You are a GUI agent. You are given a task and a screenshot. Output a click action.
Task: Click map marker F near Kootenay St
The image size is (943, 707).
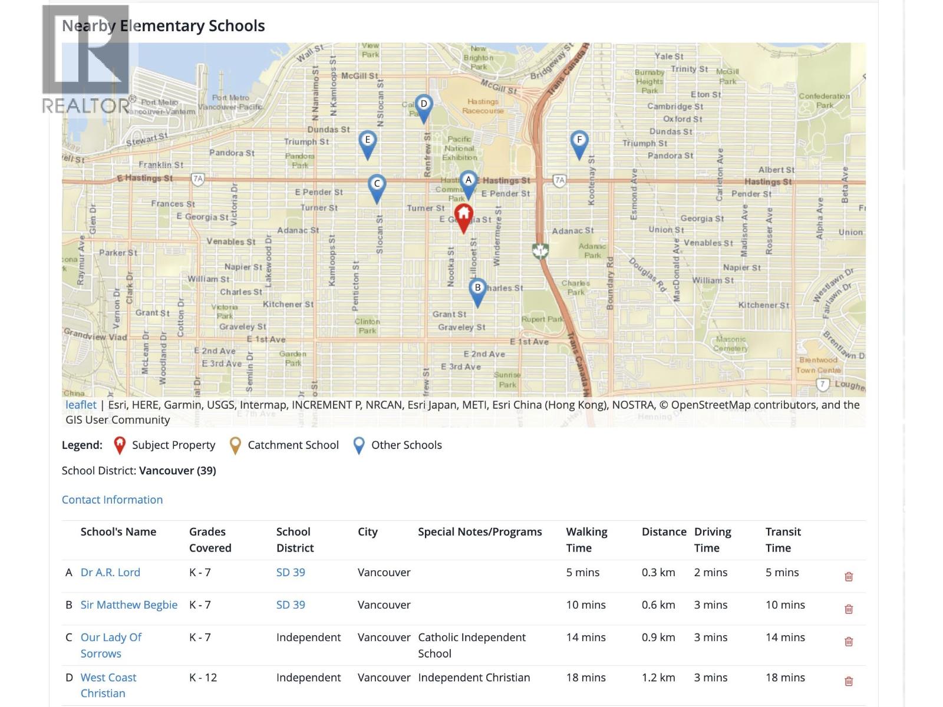[579, 143]
